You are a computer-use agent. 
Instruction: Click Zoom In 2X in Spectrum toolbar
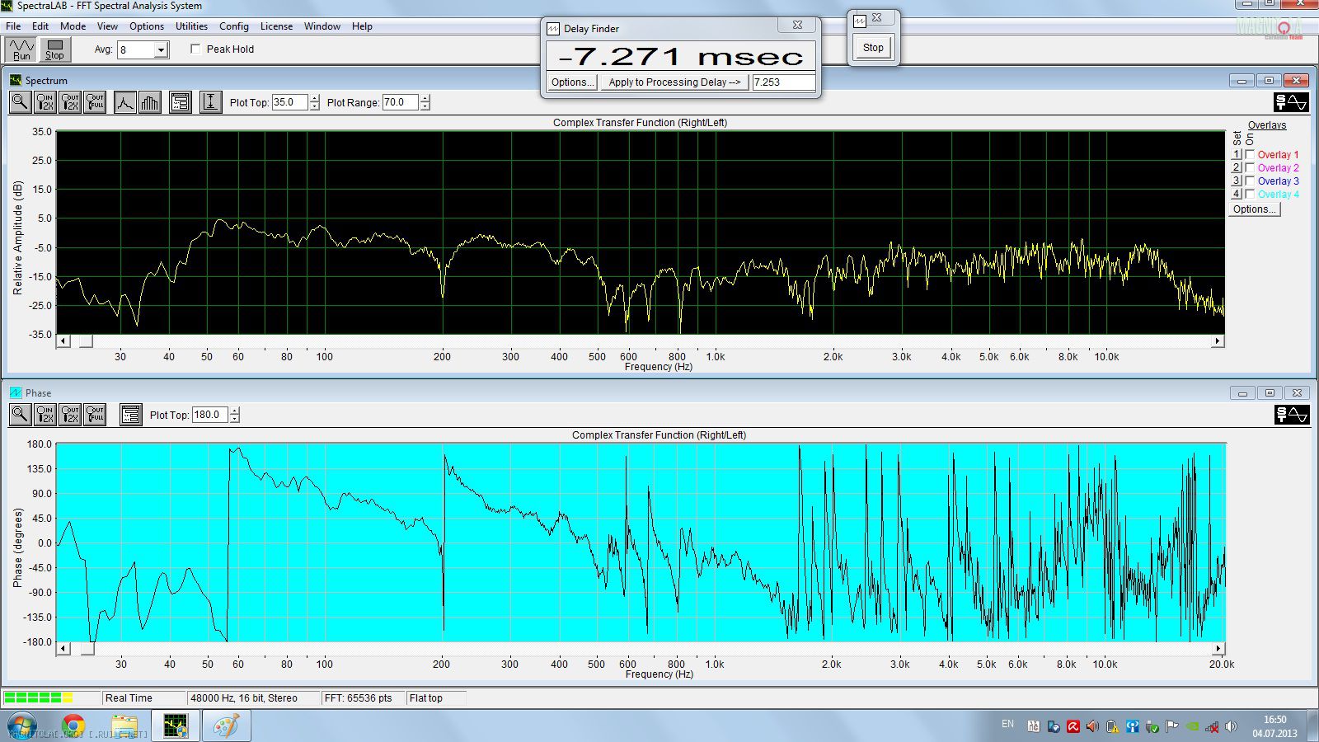coord(45,102)
